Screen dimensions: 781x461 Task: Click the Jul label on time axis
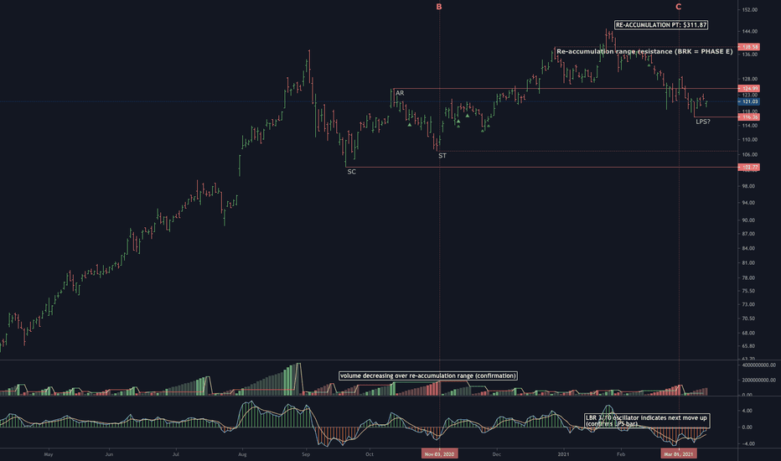[175, 454]
